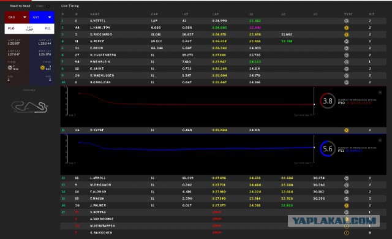
Task: Close Kvyat's performance rating chart
Action: tap(380, 140)
